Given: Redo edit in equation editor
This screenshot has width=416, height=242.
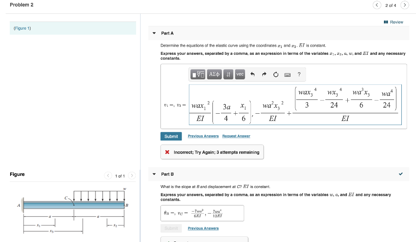Looking at the screenshot, I should (x=264, y=74).
